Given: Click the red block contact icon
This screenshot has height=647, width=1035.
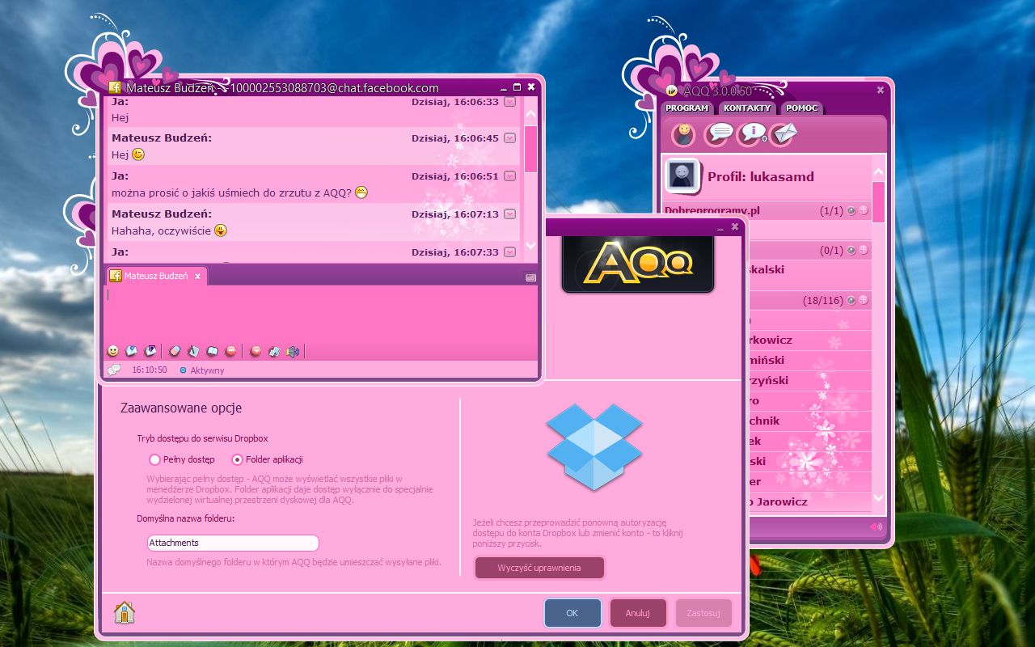Looking at the screenshot, I should (x=230, y=351).
